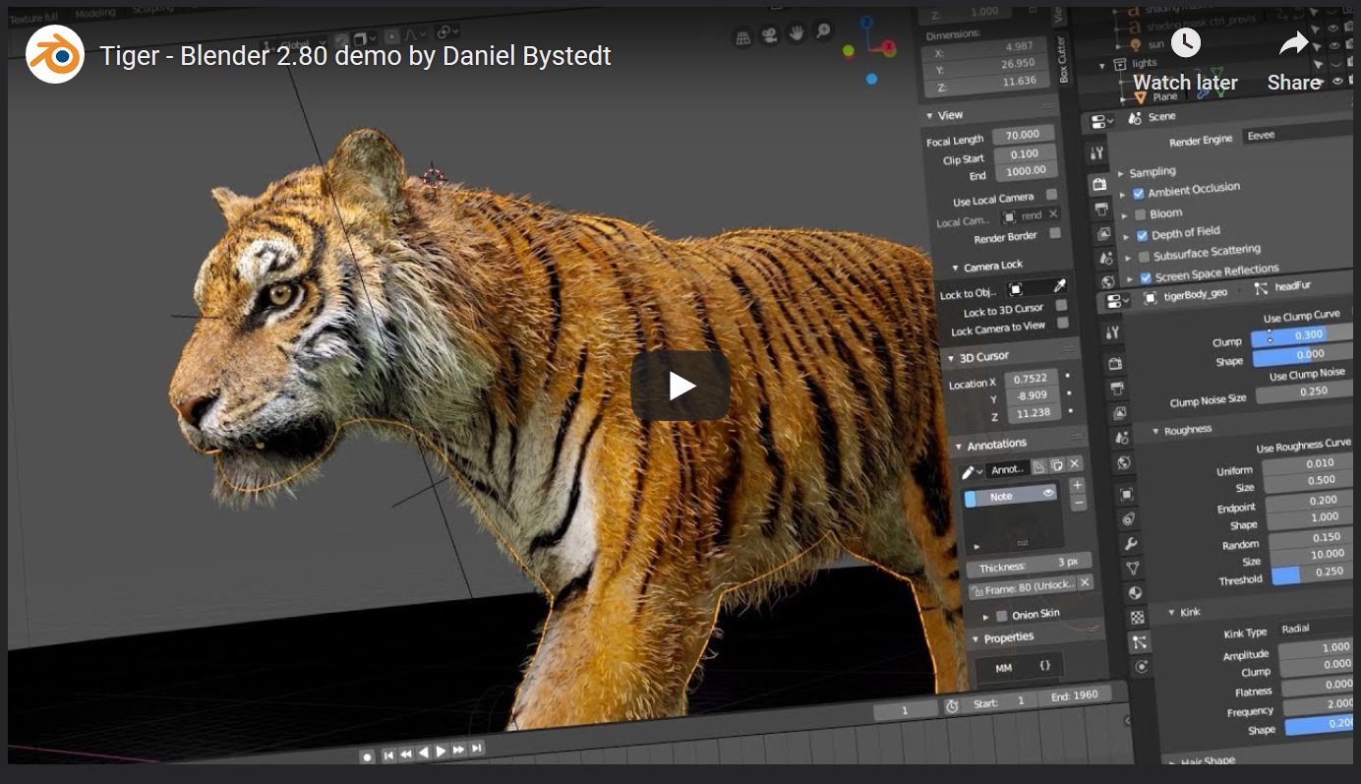Viewport: 1361px width, 784px height.
Task: Disable the Ambient Occlusion checkbox
Action: 1139,194
